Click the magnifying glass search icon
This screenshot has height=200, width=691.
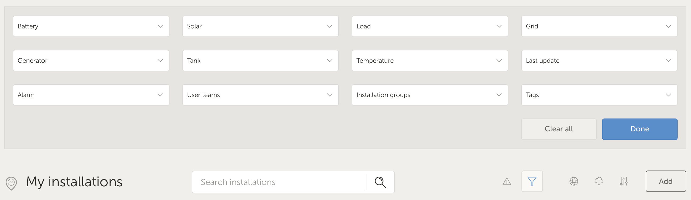pyautogui.click(x=380, y=182)
